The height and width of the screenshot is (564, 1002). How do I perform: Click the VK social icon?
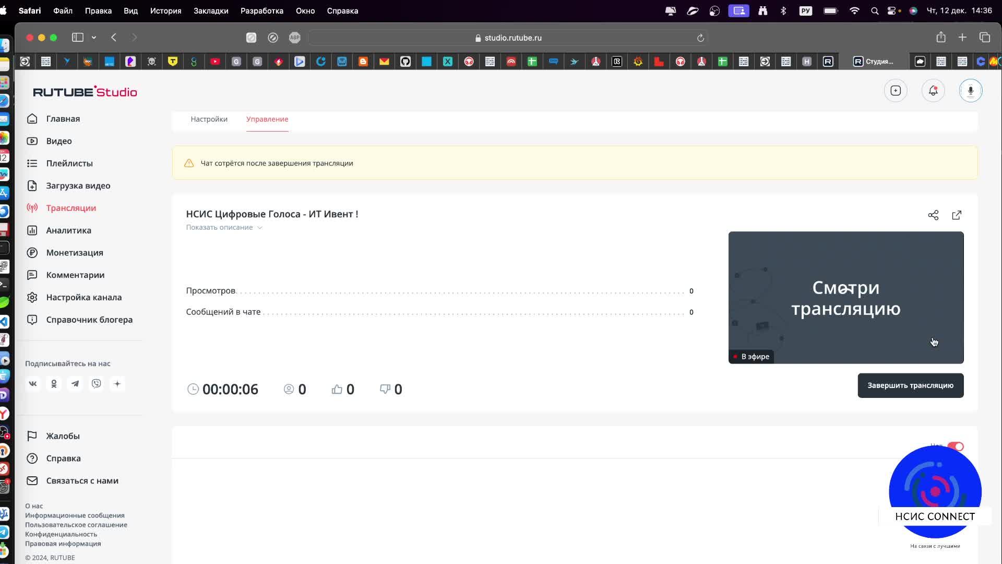point(33,384)
